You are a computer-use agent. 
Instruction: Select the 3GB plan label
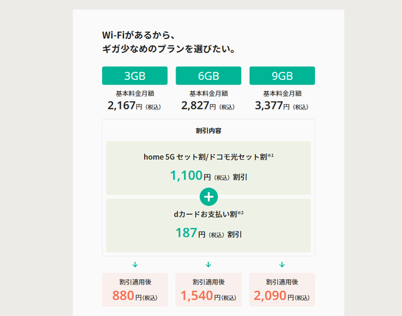[x=135, y=75]
